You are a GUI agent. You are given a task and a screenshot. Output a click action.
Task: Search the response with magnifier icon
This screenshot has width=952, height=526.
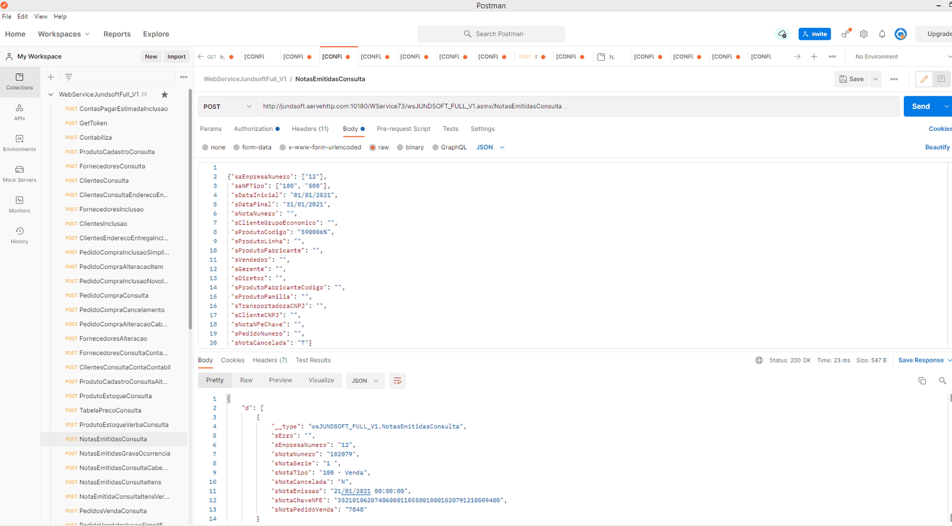click(x=942, y=381)
